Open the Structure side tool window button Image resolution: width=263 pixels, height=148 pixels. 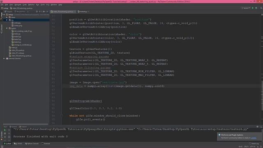coord(2,29)
